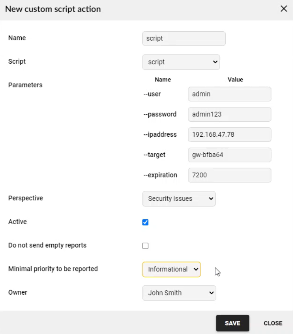
Task: Uncheck the Active checkbox
Action: [x=145, y=222]
